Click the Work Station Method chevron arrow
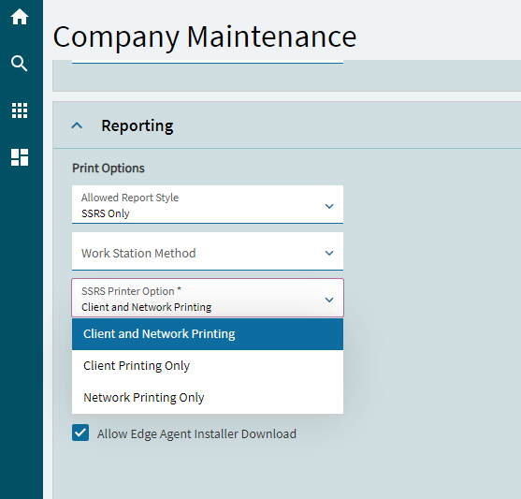521x499 pixels. 329,253
